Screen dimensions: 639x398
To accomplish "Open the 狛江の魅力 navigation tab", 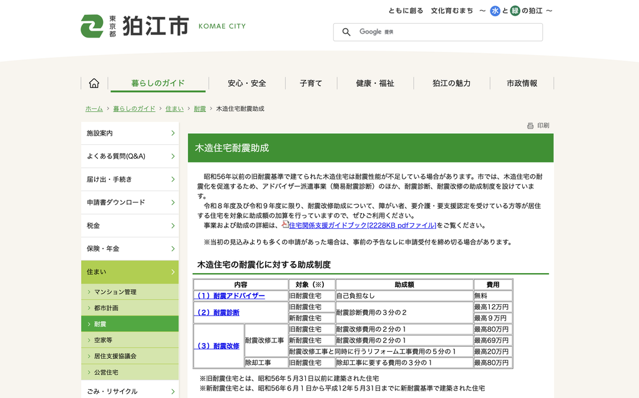I will (x=452, y=83).
